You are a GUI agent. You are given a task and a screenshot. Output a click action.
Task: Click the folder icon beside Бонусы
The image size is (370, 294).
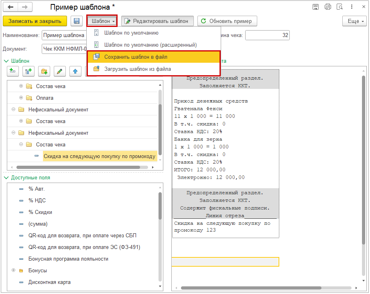click(x=21, y=271)
